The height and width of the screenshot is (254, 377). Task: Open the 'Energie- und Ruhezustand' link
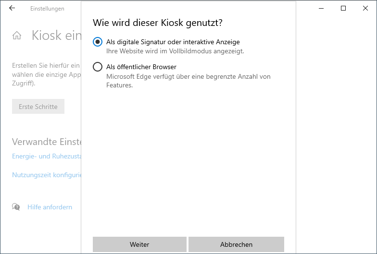click(x=47, y=156)
